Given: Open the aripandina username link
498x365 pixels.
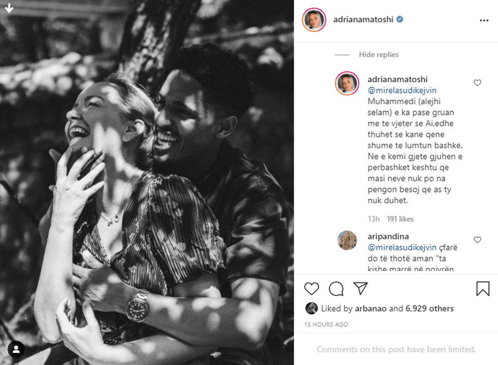Looking at the screenshot, I should pos(388,236).
